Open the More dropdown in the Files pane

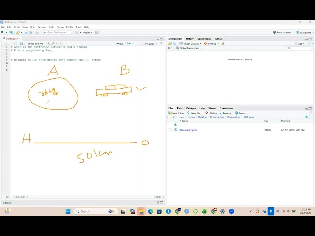coord(241,113)
